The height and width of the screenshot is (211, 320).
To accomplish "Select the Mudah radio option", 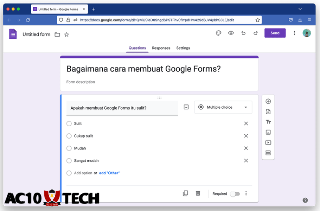I will pos(69,148).
